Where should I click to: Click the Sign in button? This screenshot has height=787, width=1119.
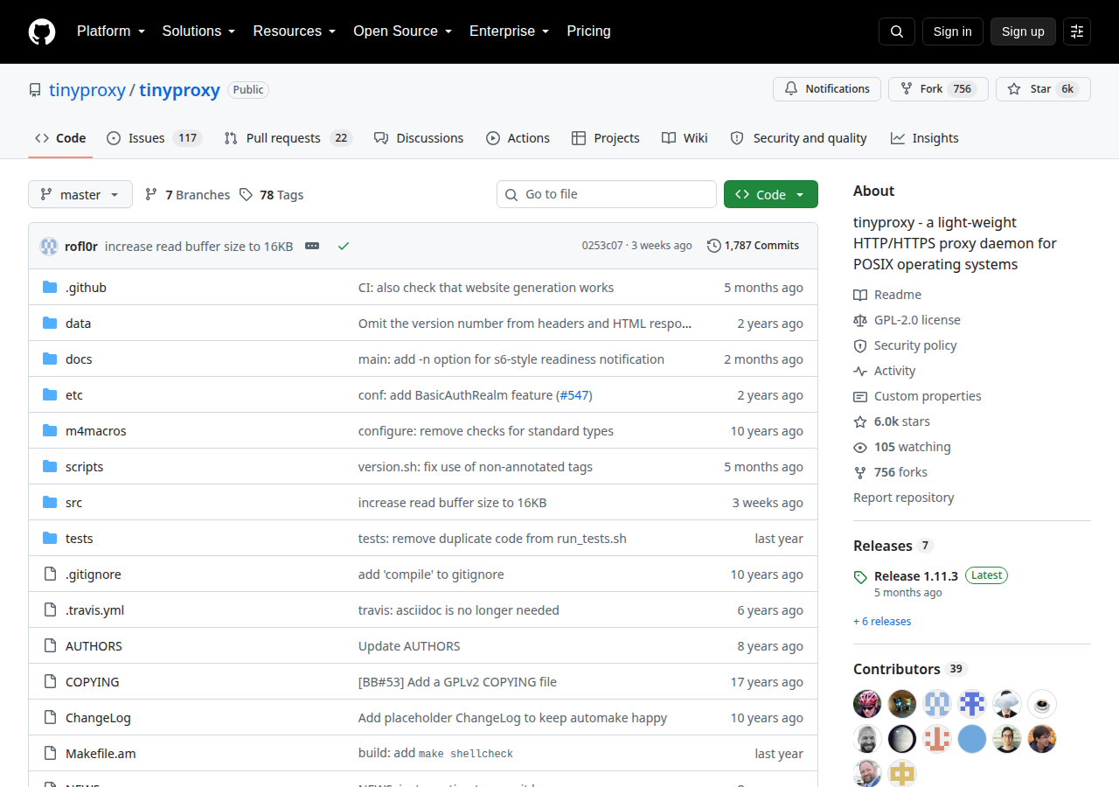click(x=953, y=31)
